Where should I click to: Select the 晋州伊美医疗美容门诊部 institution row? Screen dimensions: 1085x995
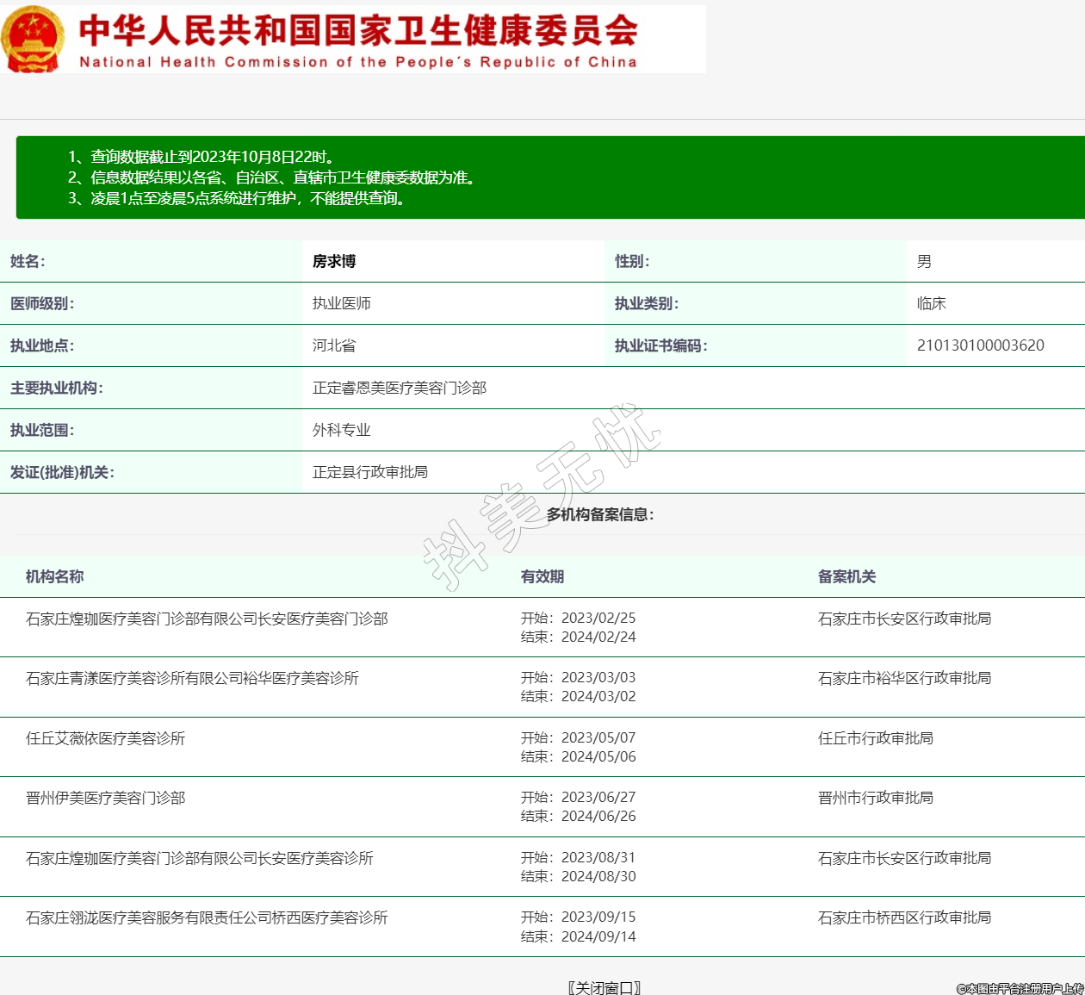106,799
